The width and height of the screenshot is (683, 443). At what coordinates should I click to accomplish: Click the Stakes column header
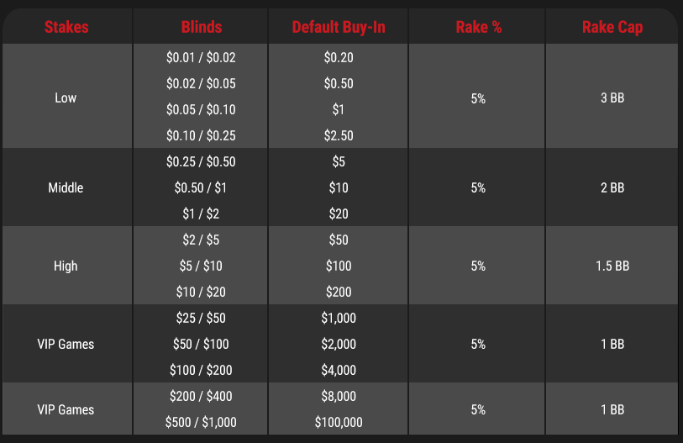66,27
